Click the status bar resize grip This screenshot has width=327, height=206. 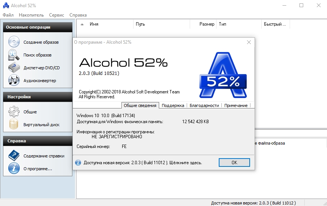[324, 203]
